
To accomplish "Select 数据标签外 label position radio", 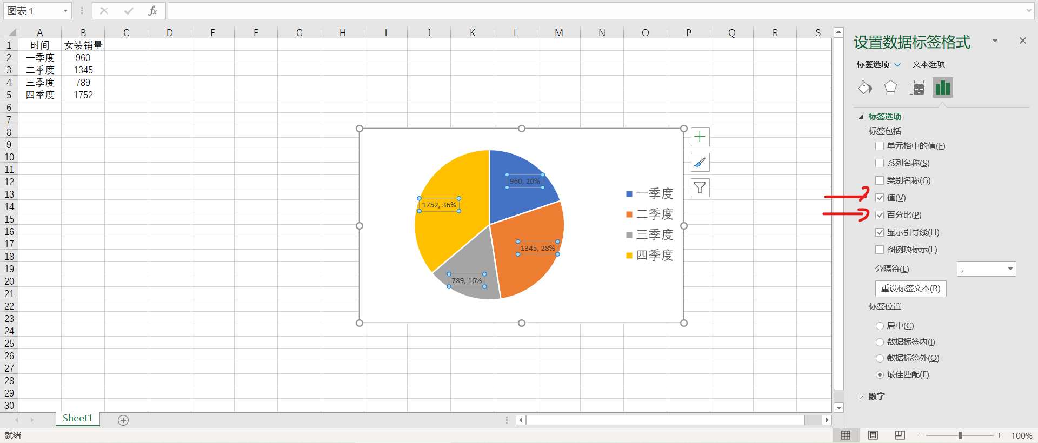I will (880, 358).
